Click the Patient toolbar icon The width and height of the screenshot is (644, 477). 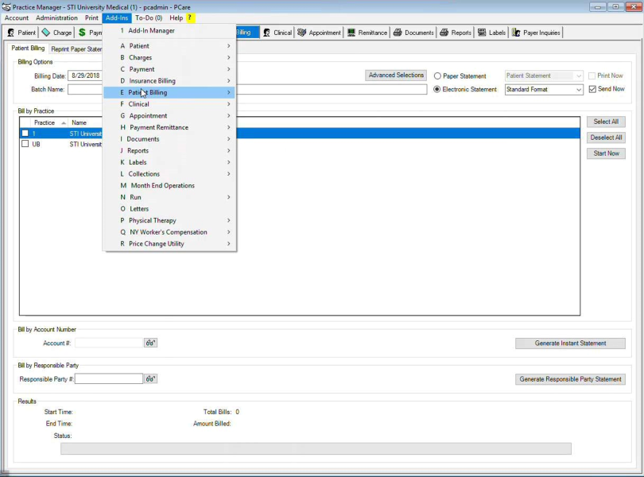coord(11,33)
